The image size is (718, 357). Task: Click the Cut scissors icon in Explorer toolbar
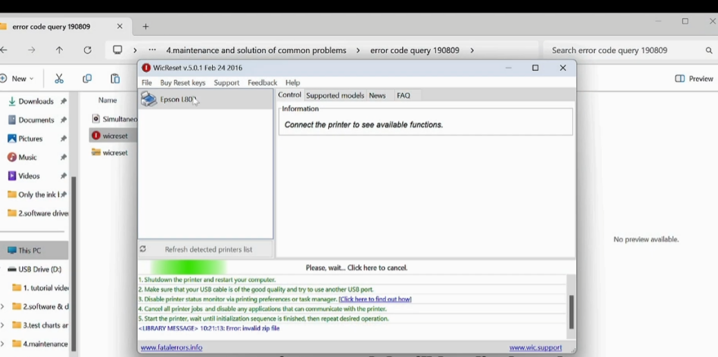coord(59,79)
